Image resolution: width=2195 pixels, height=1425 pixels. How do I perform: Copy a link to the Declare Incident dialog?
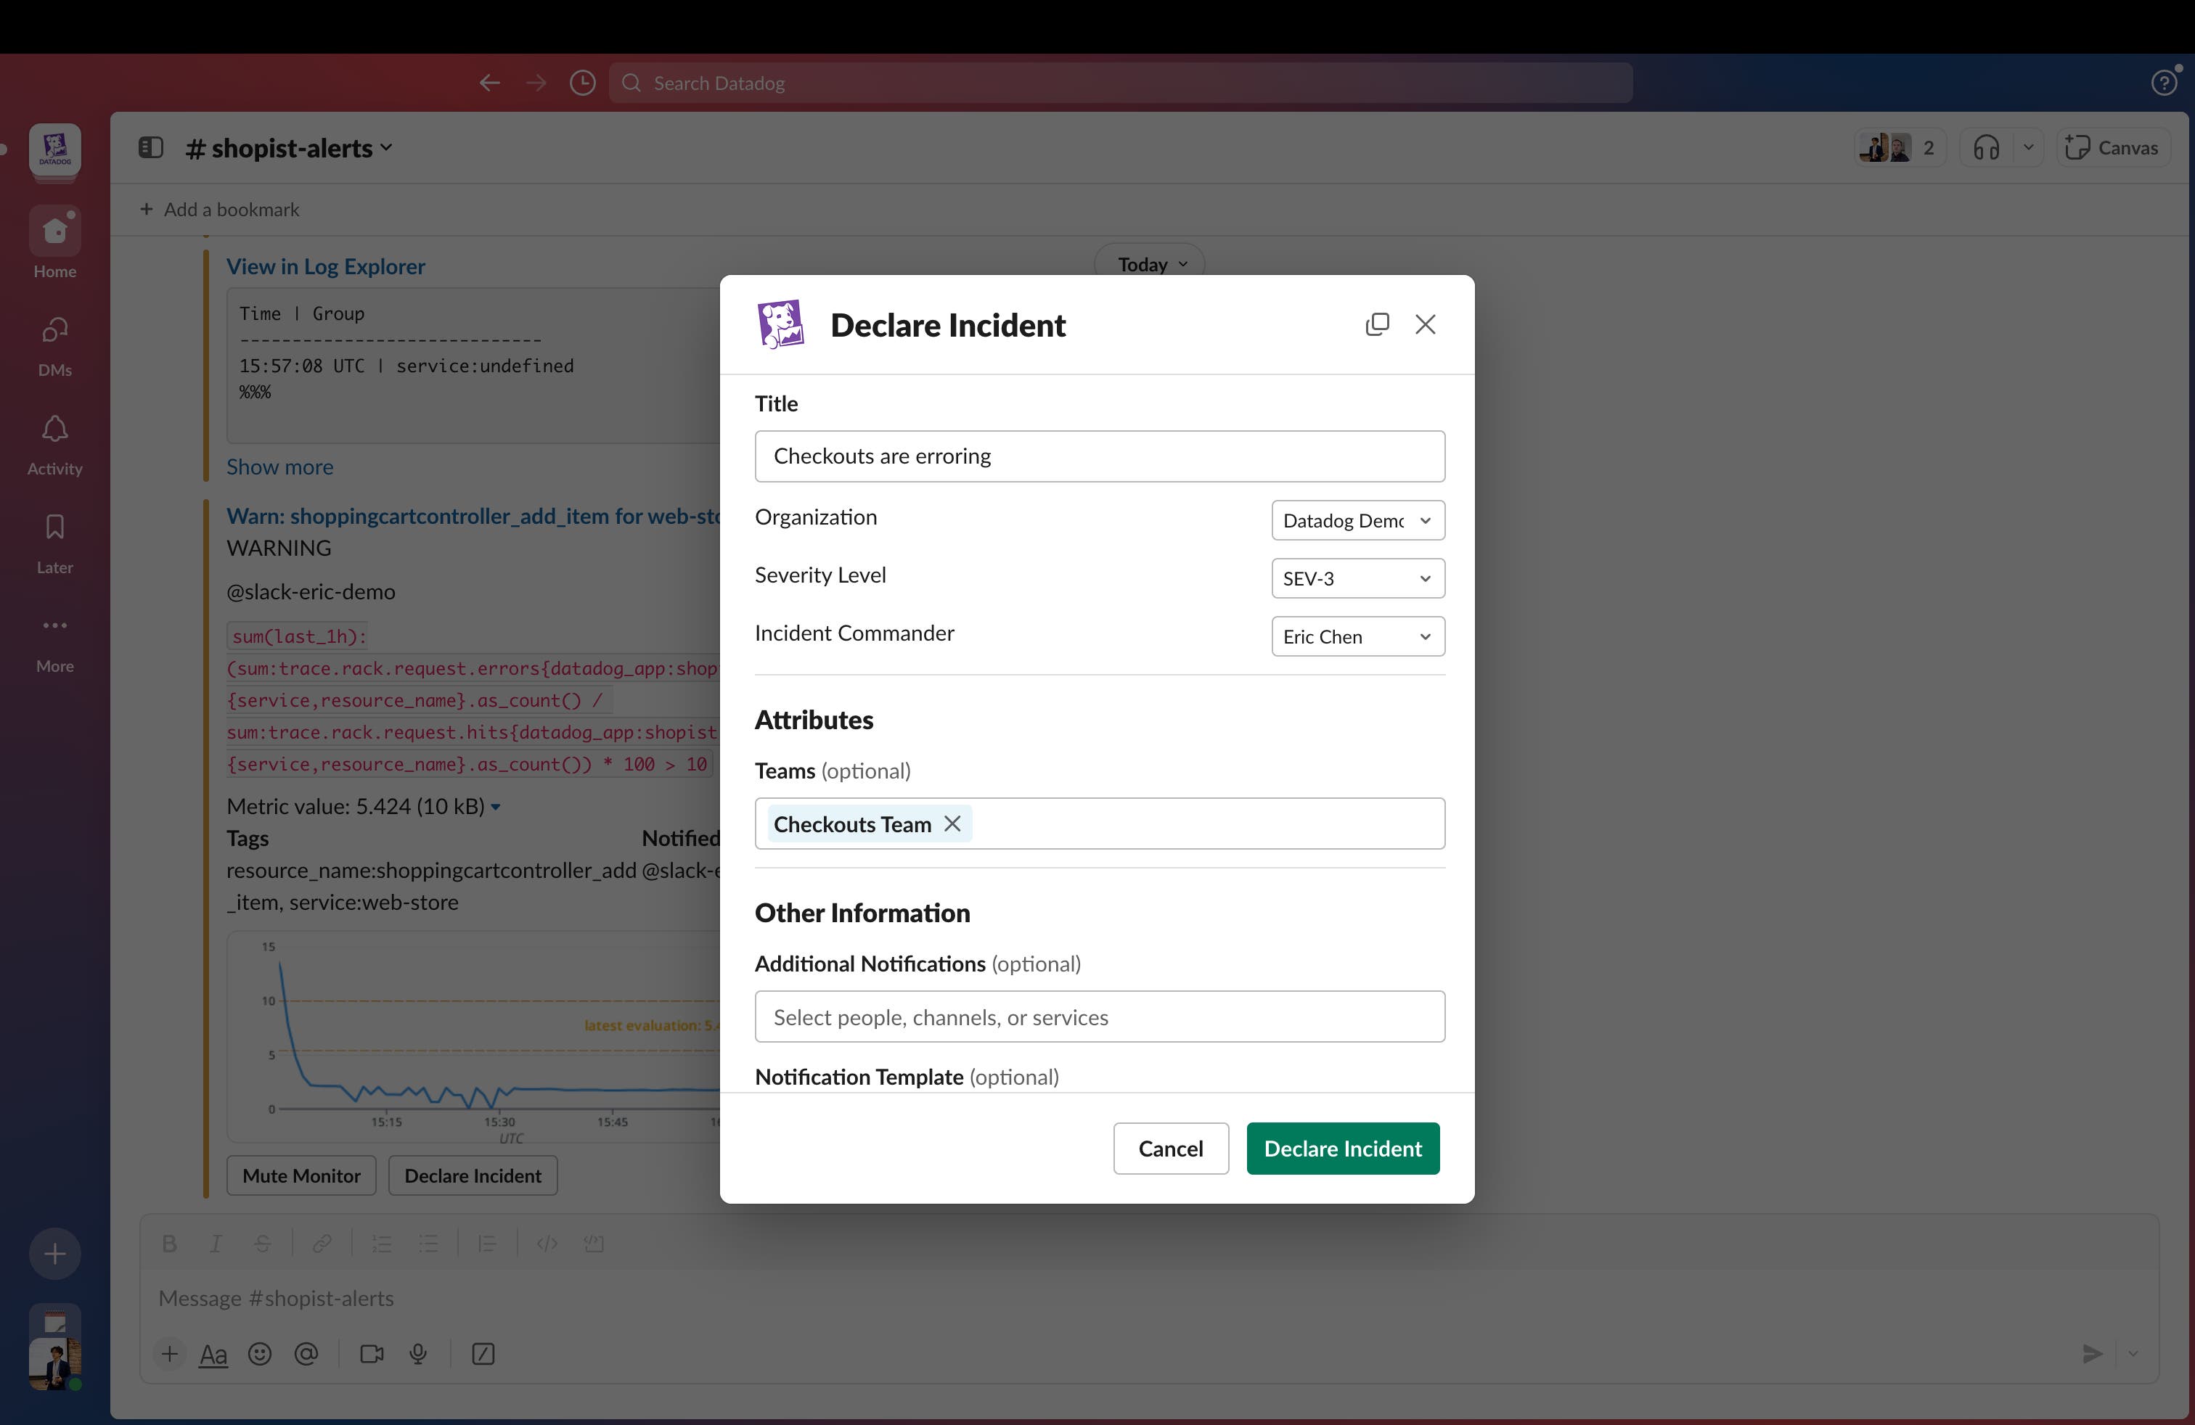click(x=1377, y=324)
